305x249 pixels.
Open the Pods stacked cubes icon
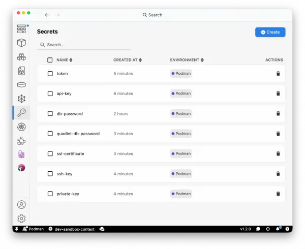21,57
